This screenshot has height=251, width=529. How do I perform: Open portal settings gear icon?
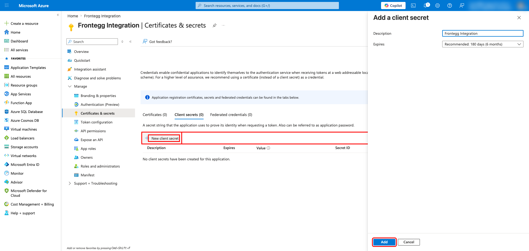[x=438, y=6]
